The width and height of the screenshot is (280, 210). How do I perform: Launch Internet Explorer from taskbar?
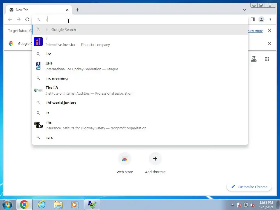point(41,205)
